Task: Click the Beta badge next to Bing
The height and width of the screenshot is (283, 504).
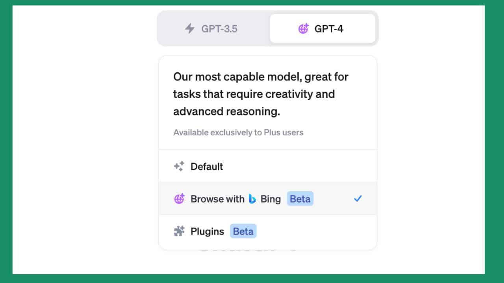Action: pos(300,199)
